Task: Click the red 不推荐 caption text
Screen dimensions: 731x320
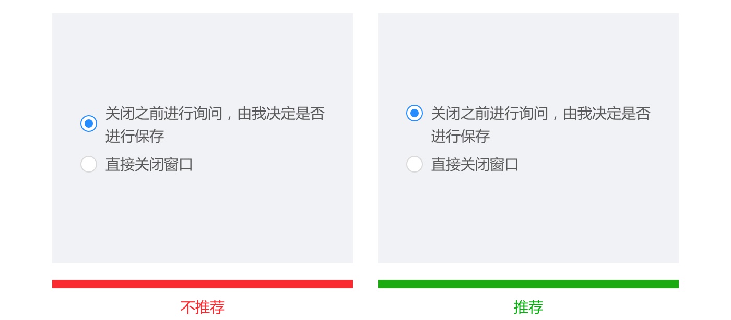Action: point(203,307)
